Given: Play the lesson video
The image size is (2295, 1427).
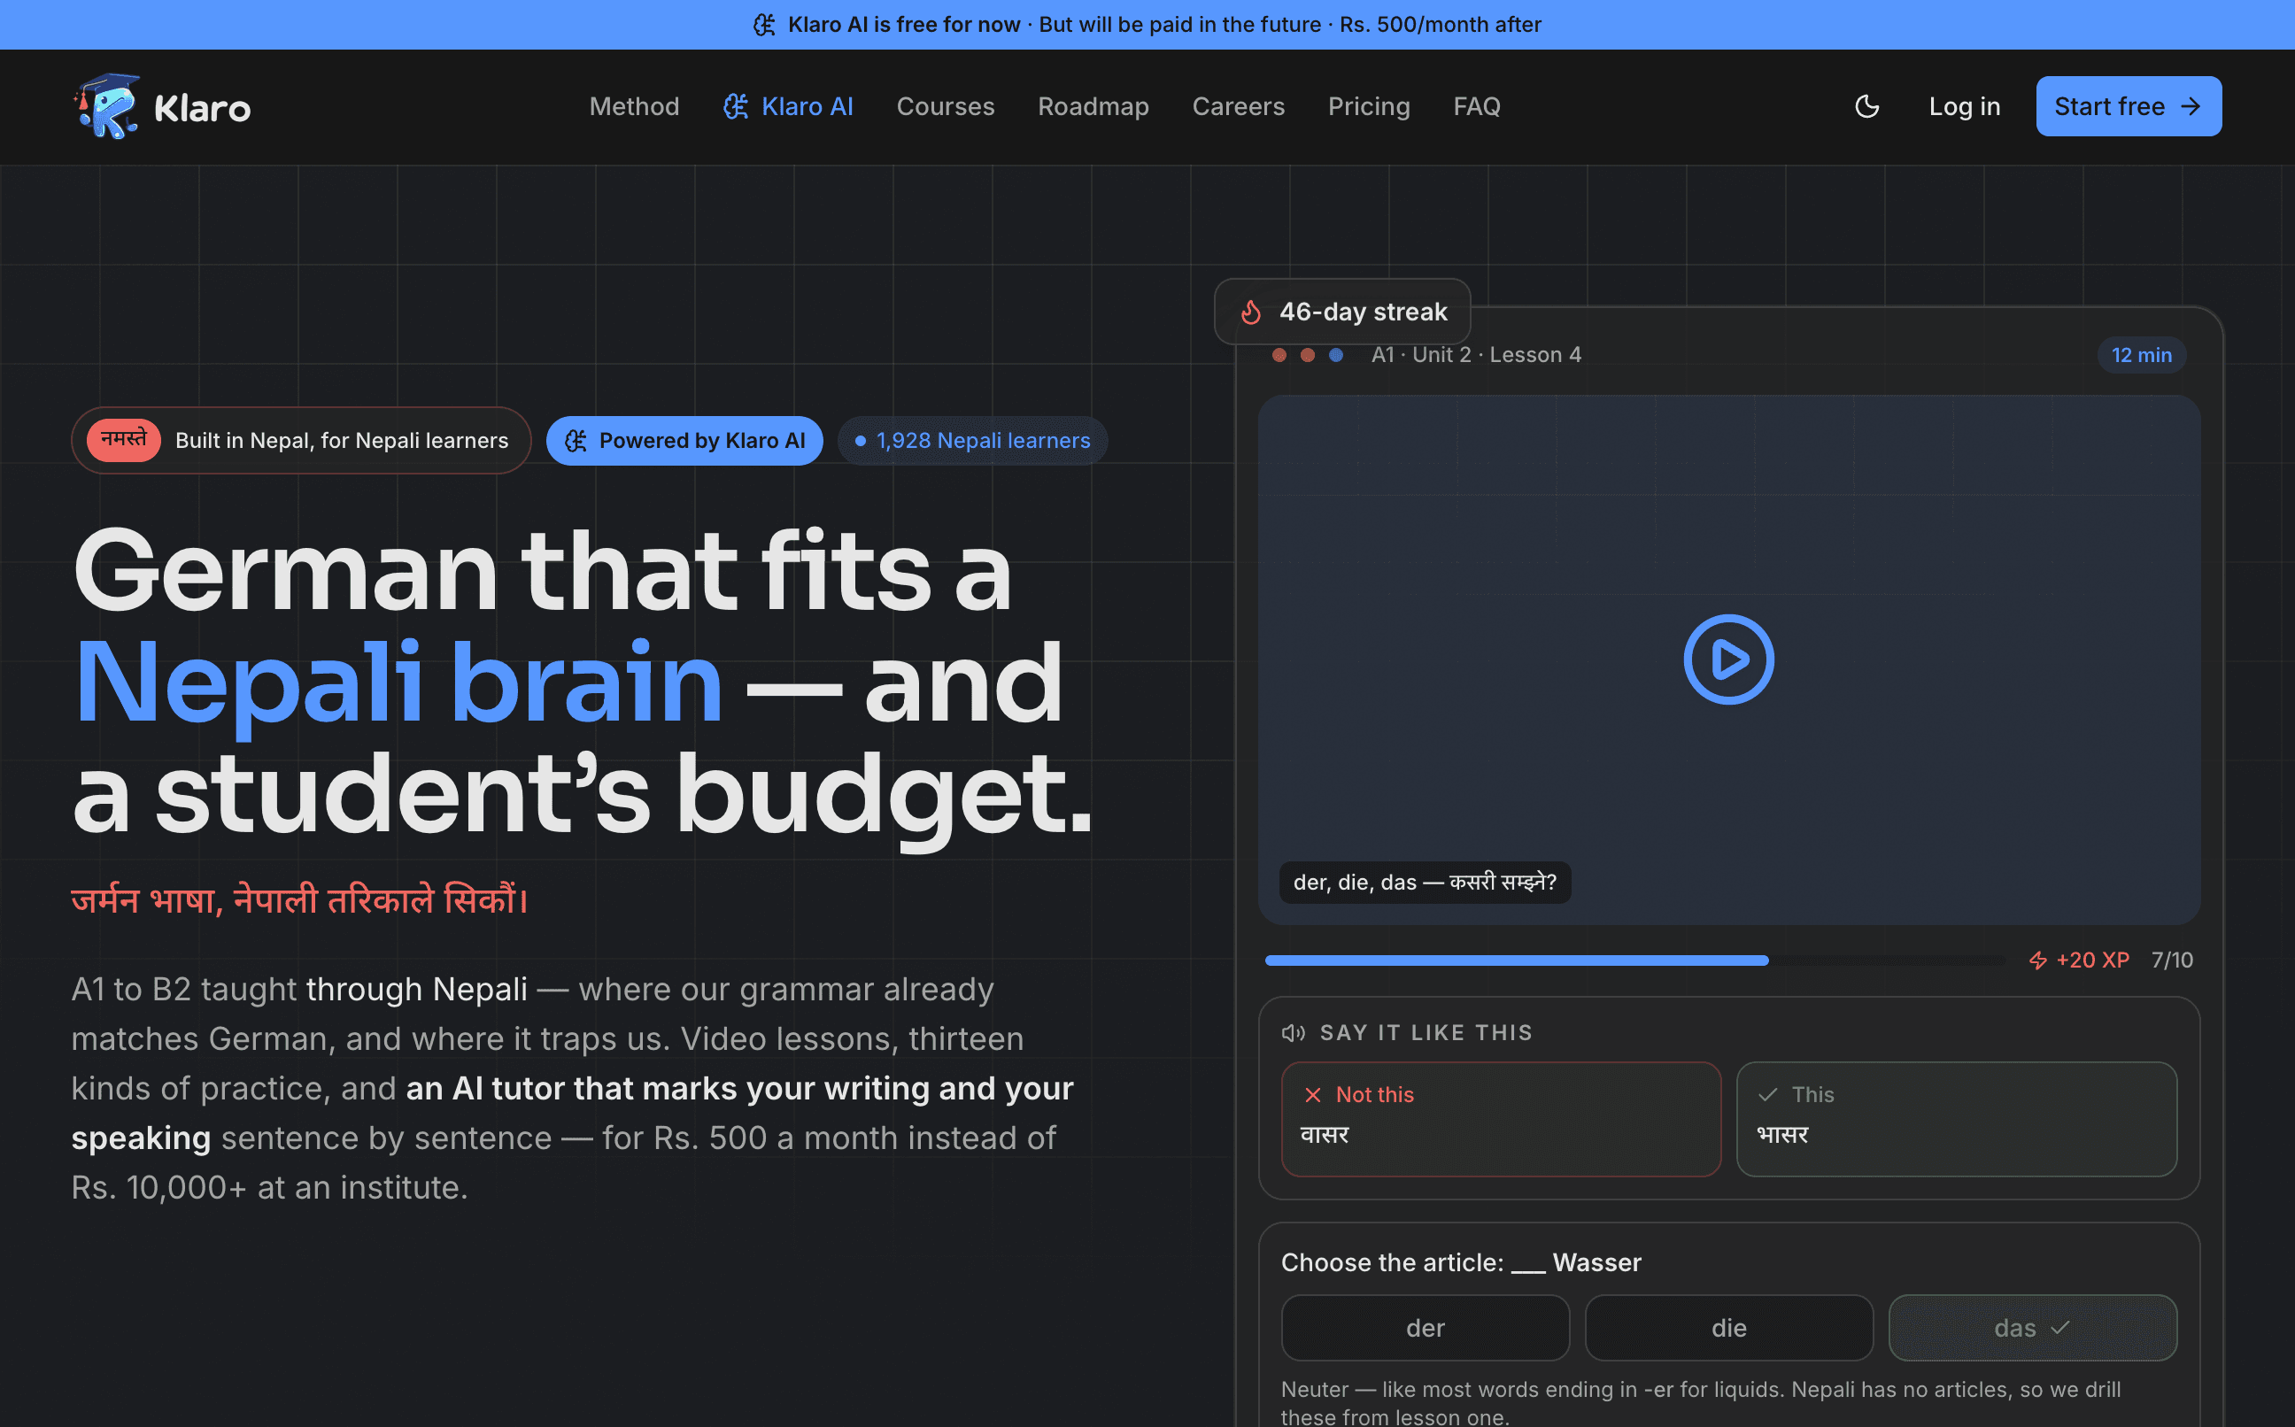Looking at the screenshot, I should tap(1729, 660).
